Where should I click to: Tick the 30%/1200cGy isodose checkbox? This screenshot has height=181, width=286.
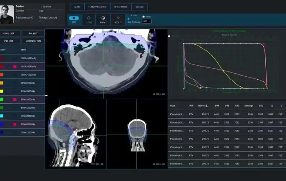[x=15, y=132]
